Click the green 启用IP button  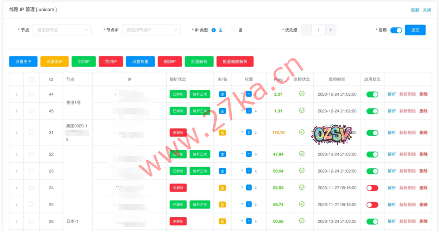84,61
